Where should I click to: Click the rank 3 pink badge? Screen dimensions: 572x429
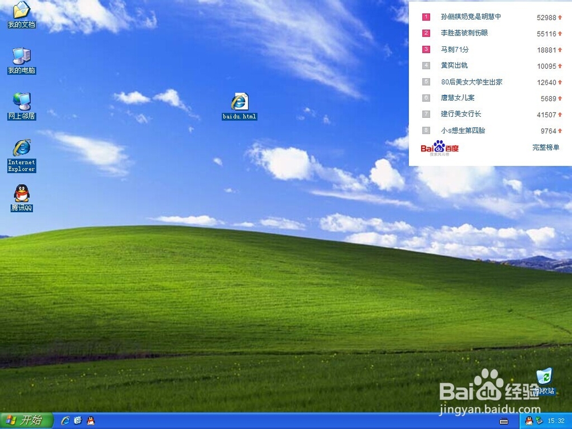(x=426, y=49)
